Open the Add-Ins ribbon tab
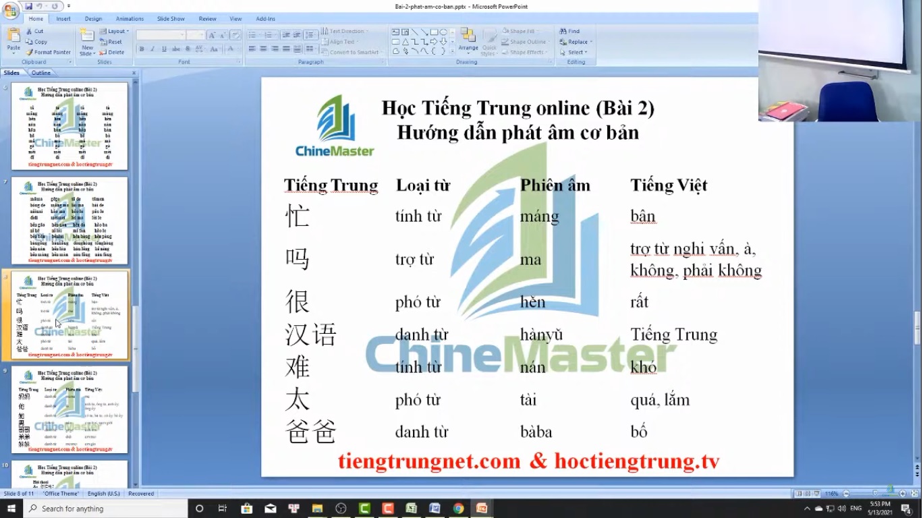Viewport: 923px width, 518px height. [x=265, y=19]
